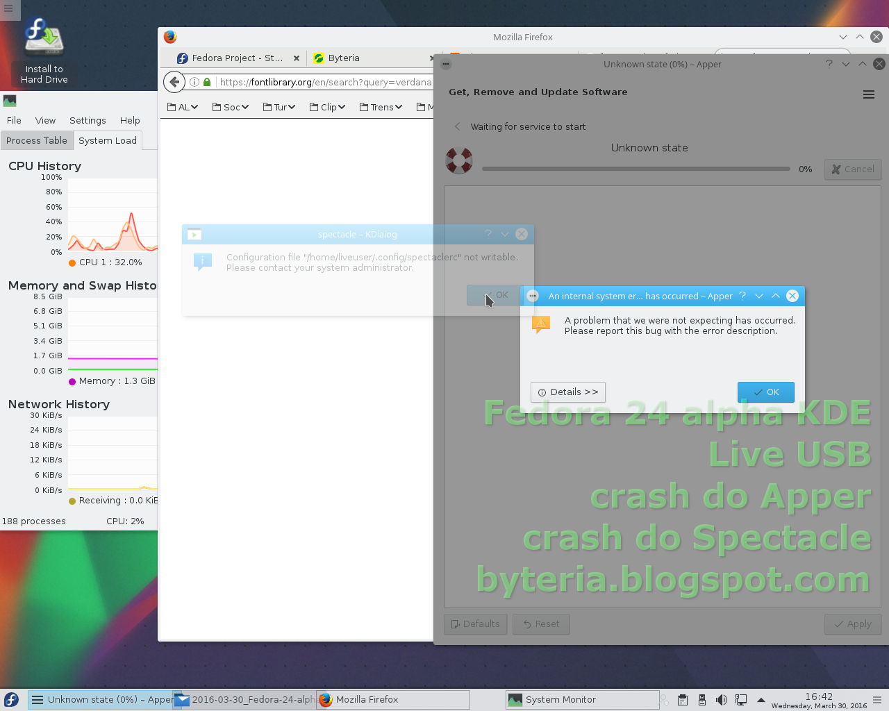Click the fontlibrary.org URL field
This screenshot has width=889, height=711.
[x=325, y=82]
